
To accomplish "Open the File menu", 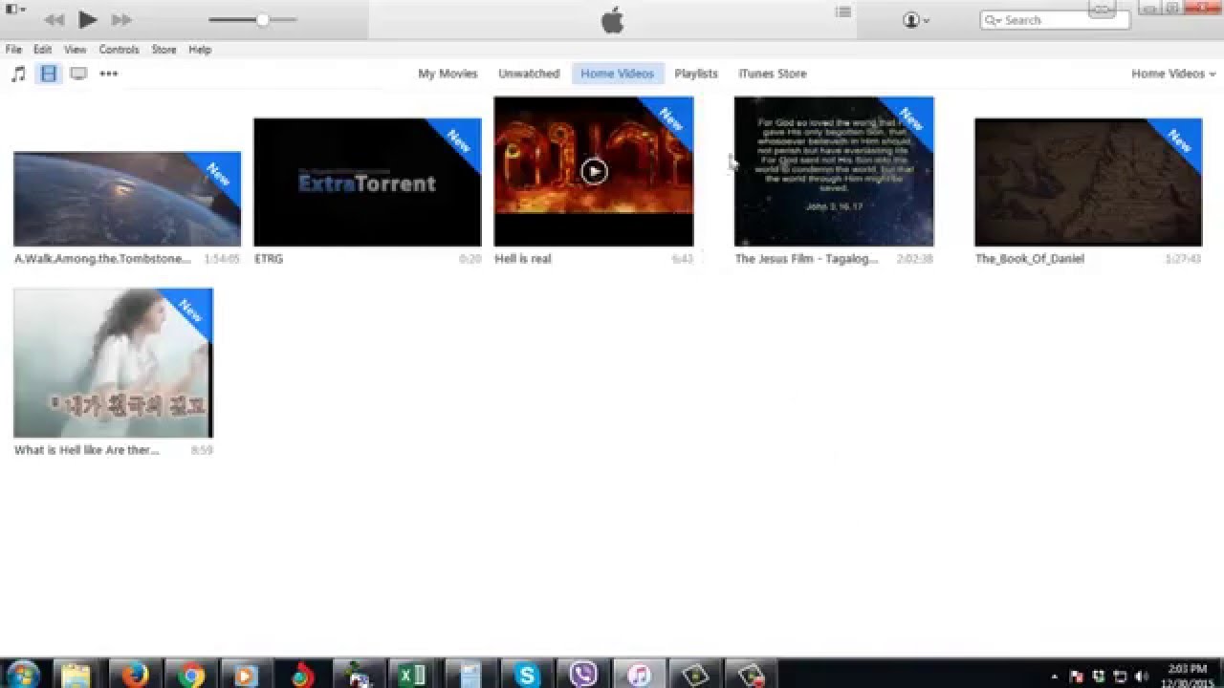I will pos(13,50).
